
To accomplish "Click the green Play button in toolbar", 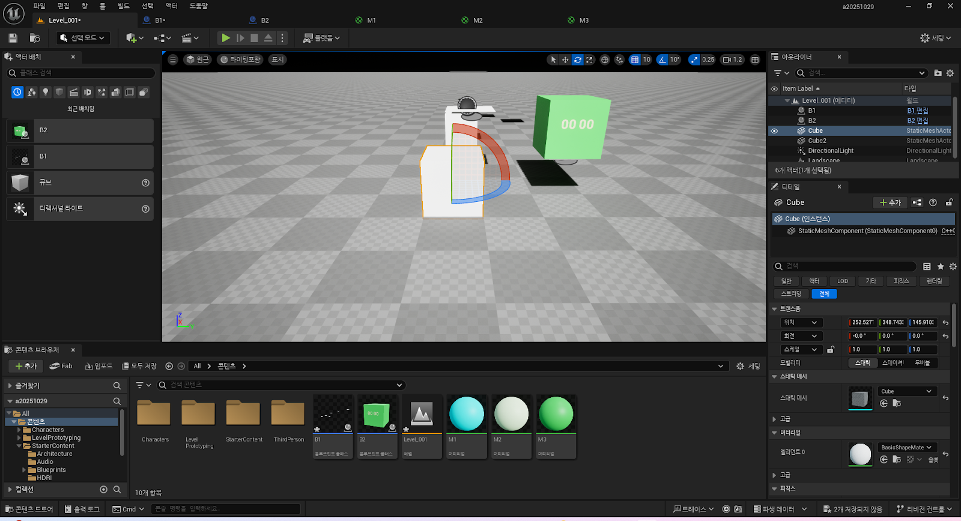I will click(x=225, y=38).
